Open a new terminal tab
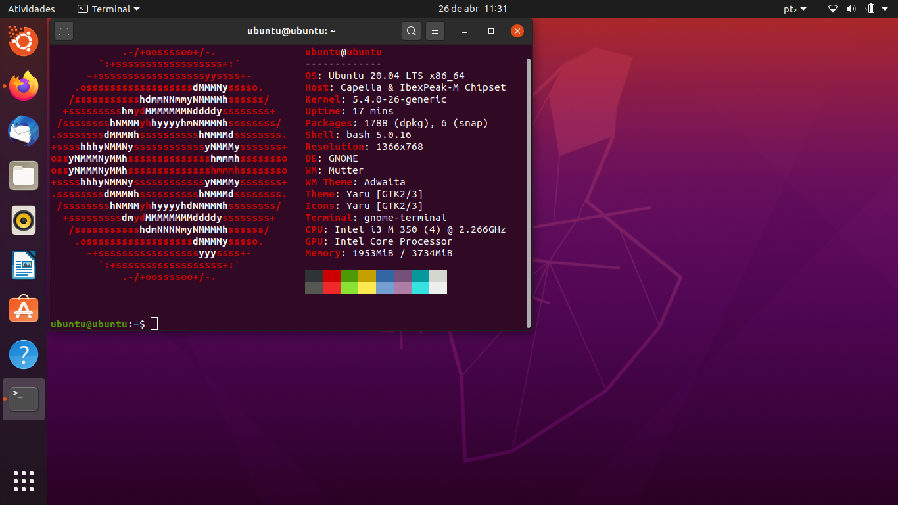This screenshot has width=898, height=505. (x=64, y=31)
